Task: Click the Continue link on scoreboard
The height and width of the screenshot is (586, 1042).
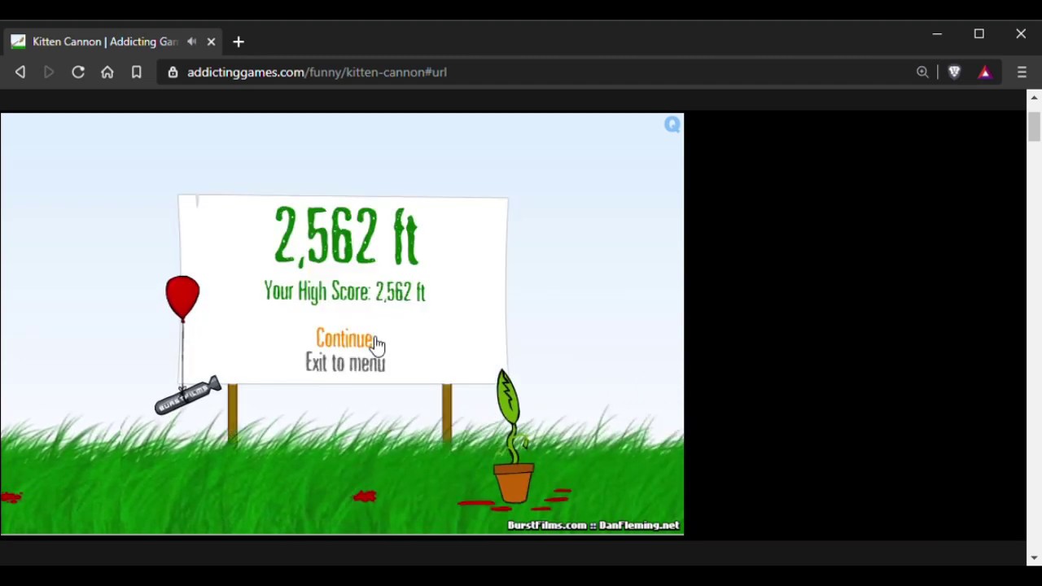Action: [344, 339]
